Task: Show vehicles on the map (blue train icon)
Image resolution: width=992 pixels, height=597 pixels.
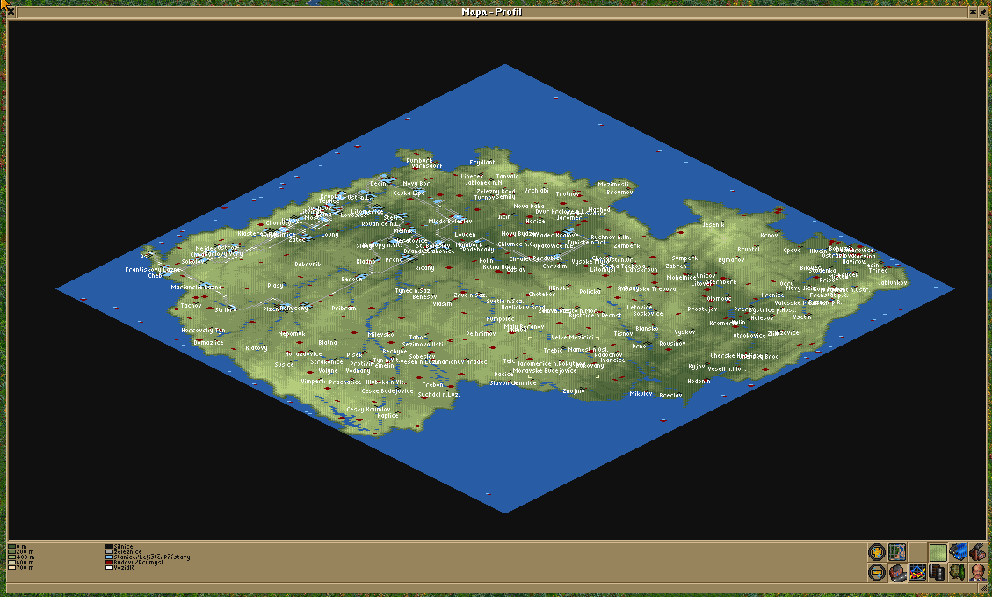Action: click(958, 552)
